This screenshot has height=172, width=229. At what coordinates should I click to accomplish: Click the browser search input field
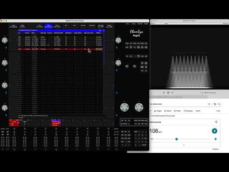click(178, 104)
